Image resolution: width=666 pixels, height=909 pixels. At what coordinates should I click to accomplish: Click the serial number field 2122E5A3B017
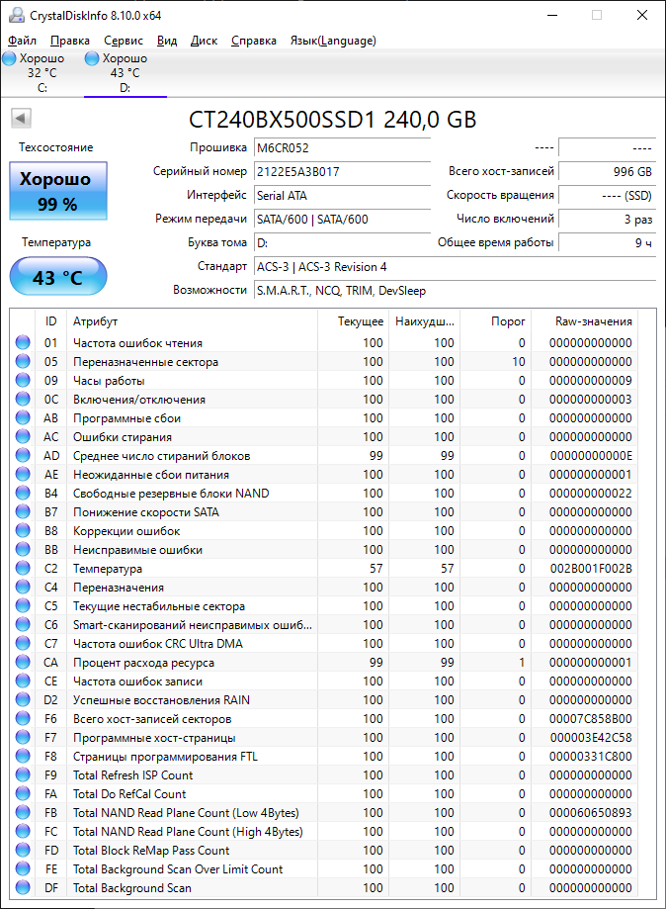pyautogui.click(x=342, y=171)
